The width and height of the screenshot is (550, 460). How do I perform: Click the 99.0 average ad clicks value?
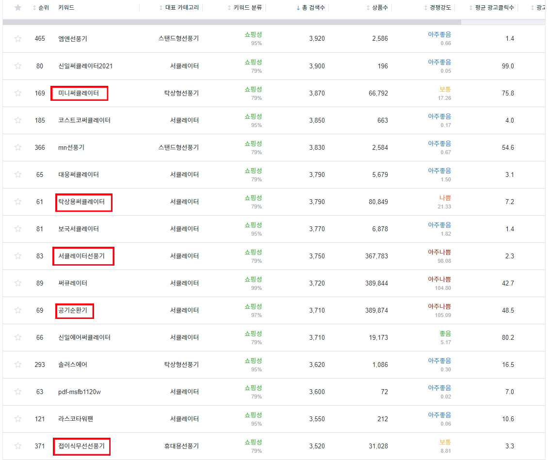pyautogui.click(x=508, y=66)
